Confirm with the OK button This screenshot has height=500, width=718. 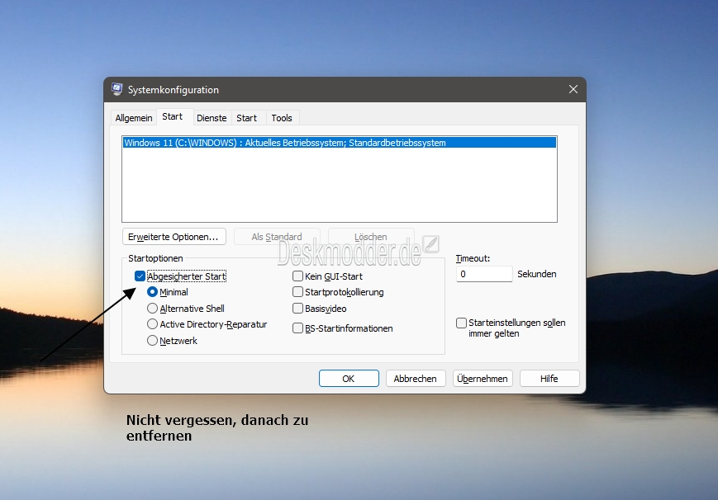tap(349, 379)
